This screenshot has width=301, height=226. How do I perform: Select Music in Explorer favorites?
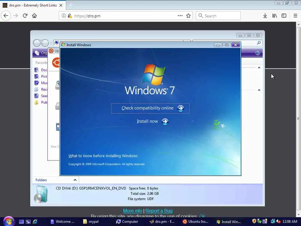(x=41, y=83)
